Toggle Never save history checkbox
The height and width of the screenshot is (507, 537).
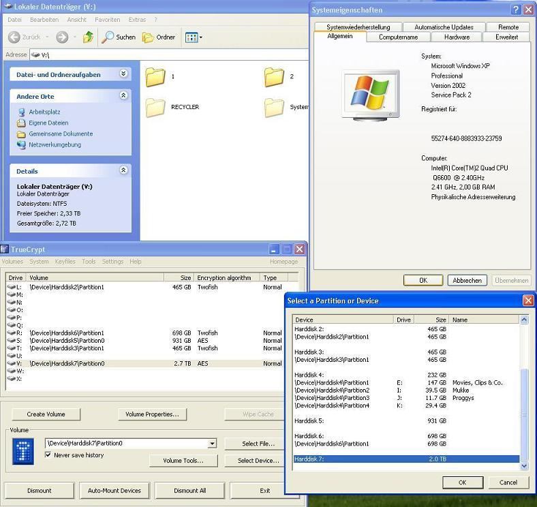pyautogui.click(x=48, y=455)
